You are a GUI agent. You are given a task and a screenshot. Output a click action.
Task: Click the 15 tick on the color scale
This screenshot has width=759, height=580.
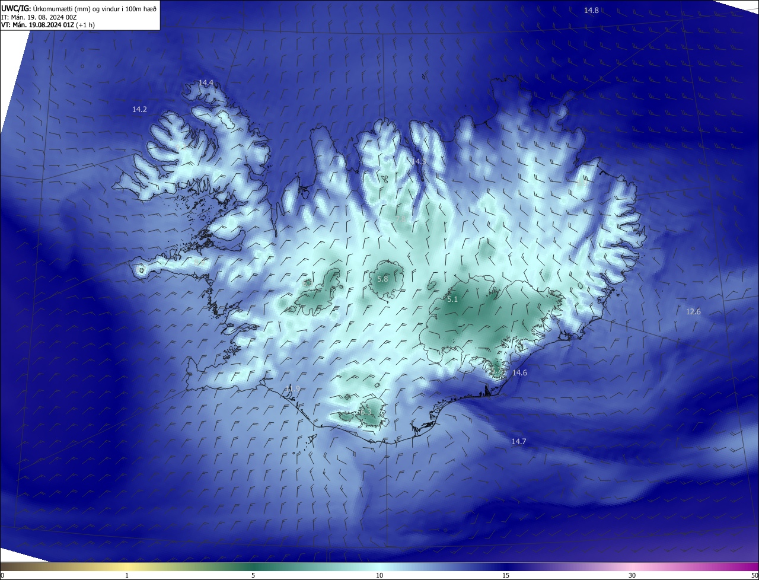tap(506, 575)
